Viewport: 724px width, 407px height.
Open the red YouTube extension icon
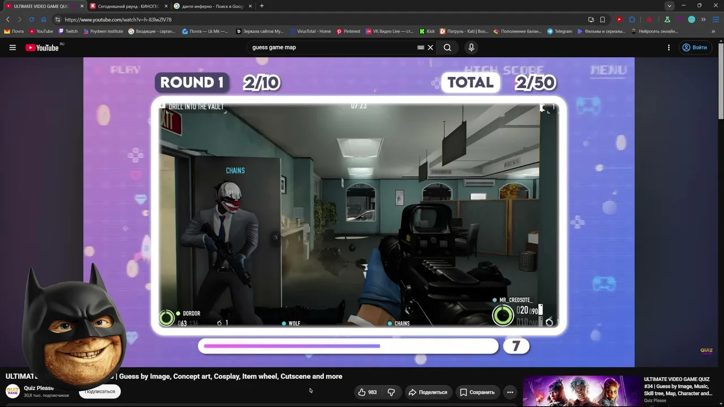click(x=619, y=19)
